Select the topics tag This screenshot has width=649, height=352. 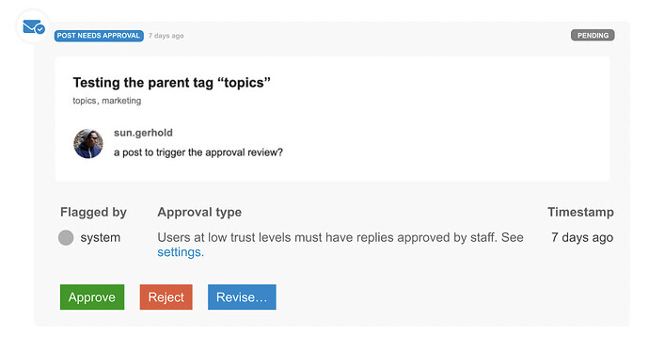click(85, 101)
